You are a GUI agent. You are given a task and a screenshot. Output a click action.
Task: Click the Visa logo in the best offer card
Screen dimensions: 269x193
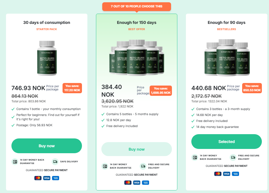[x=136, y=182]
